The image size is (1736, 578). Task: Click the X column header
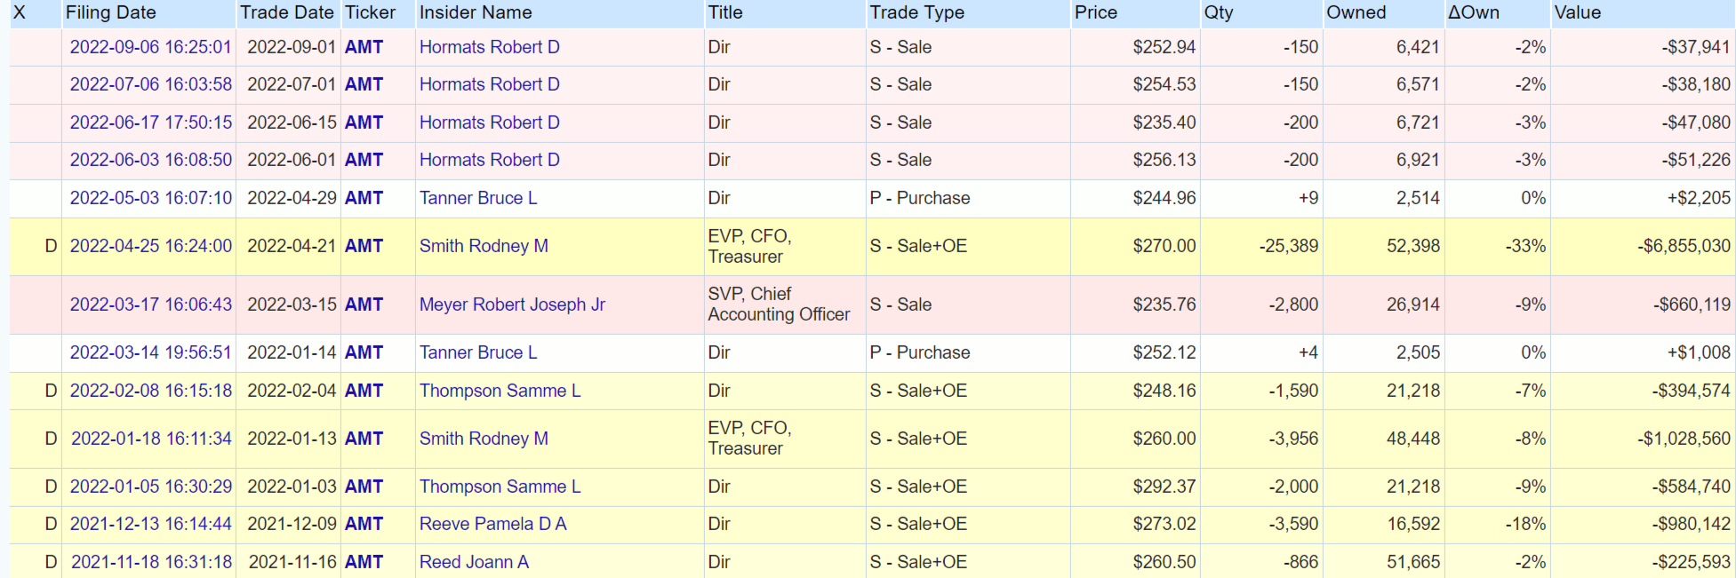tap(20, 12)
